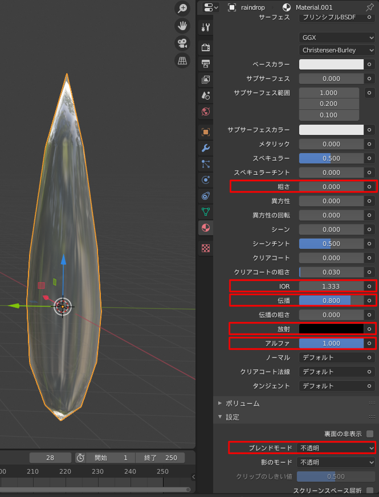Click the blue Z-axis gizmo arrow
This screenshot has width=379, height=497.
tap(63, 259)
